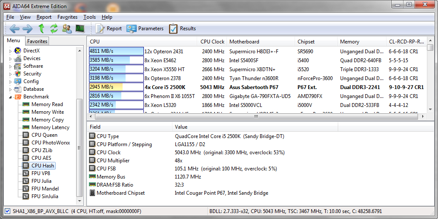Click the FPU Julia percent icon
Image resolution: width=438 pixels, height=219 pixels.
click(x=26, y=181)
